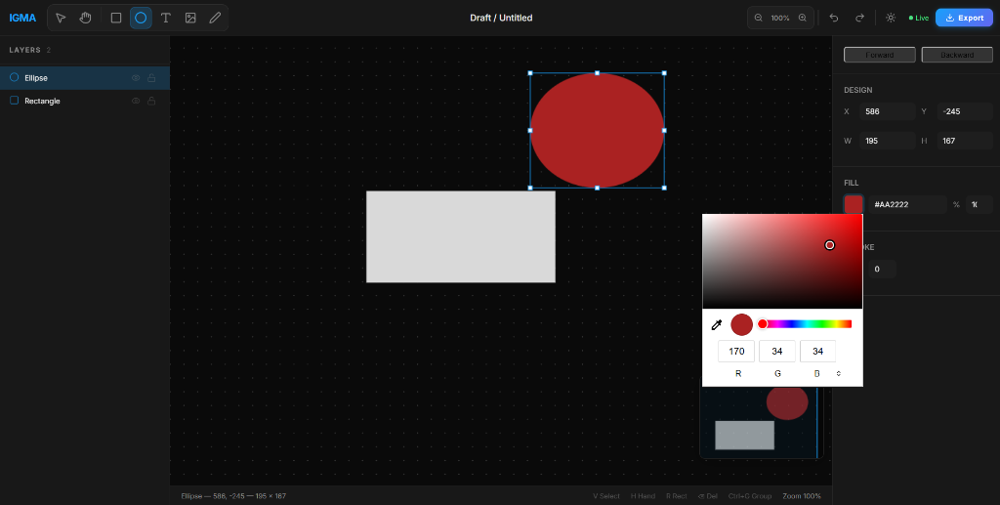This screenshot has width=1000, height=505.
Task: Select the Pencil draw tool
Action: (216, 18)
